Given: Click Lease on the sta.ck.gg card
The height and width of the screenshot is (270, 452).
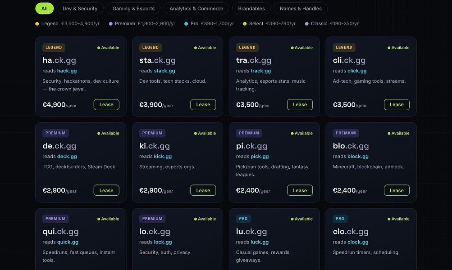Looking at the screenshot, I should [x=203, y=104].
